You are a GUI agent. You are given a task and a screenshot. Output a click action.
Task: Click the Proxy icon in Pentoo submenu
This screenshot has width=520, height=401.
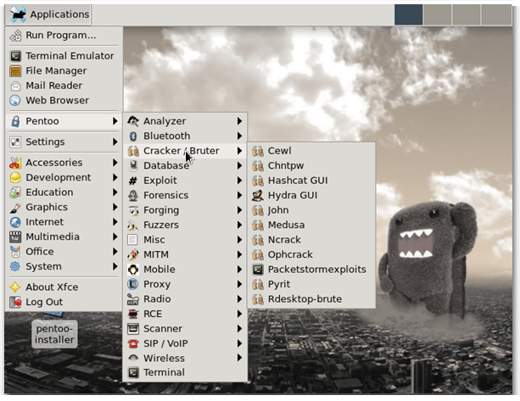[133, 284]
